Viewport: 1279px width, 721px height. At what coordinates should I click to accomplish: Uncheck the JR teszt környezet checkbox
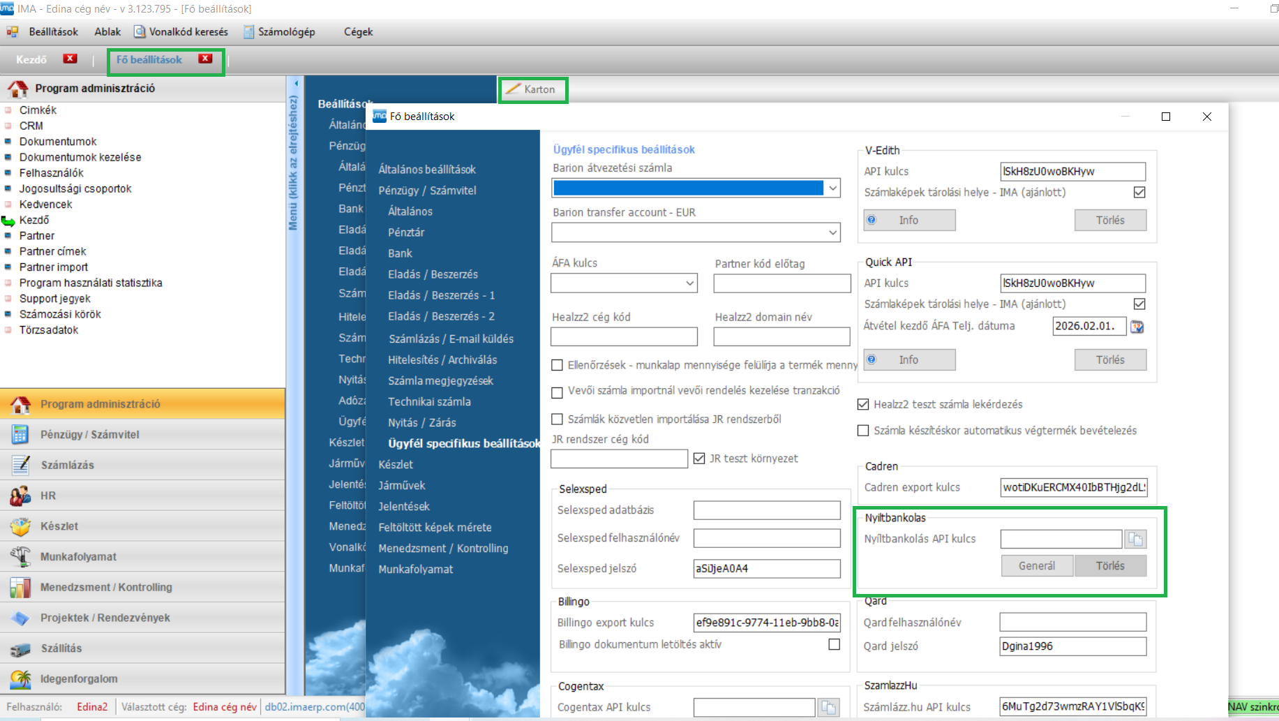699,459
